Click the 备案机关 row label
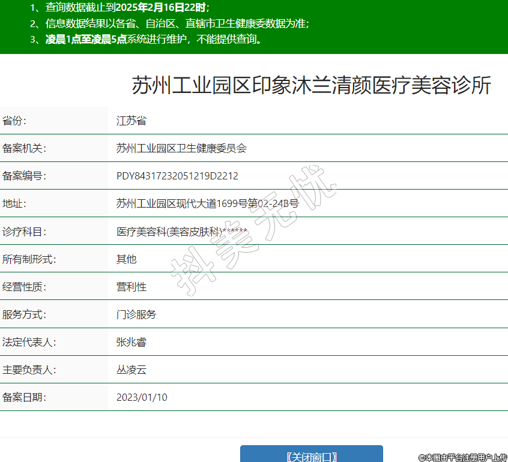Screen dimensions: 508x462 click(x=24, y=148)
